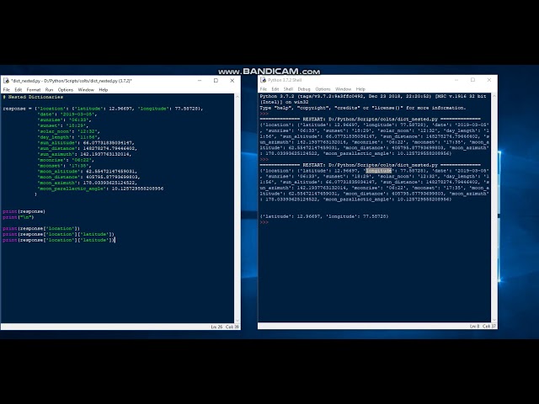Maximize the Python Shell window
The width and height of the screenshot is (539, 404).
[472, 80]
